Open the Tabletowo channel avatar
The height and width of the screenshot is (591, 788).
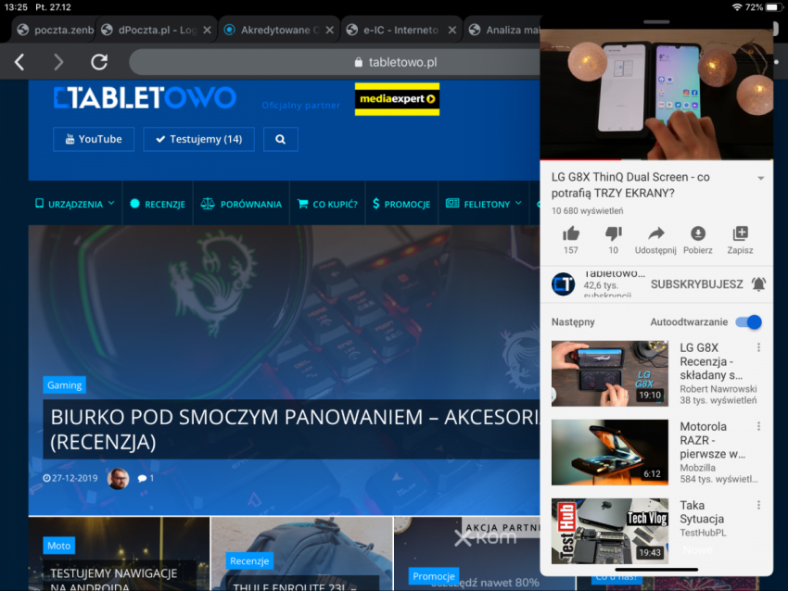[x=564, y=284]
